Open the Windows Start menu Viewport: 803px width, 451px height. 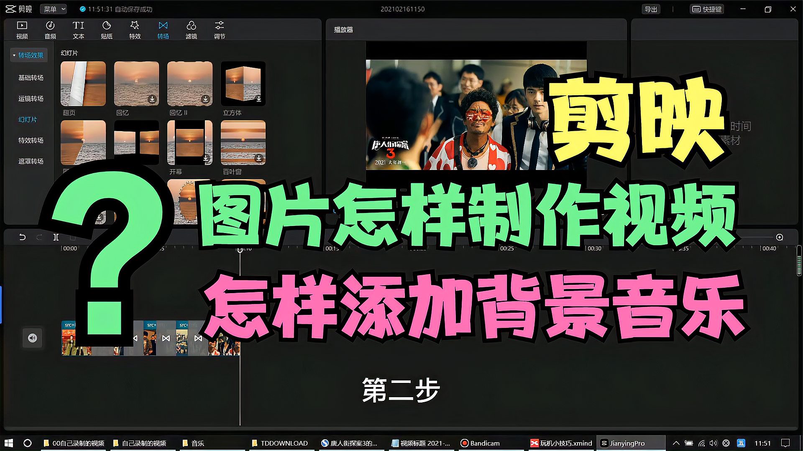click(9, 443)
